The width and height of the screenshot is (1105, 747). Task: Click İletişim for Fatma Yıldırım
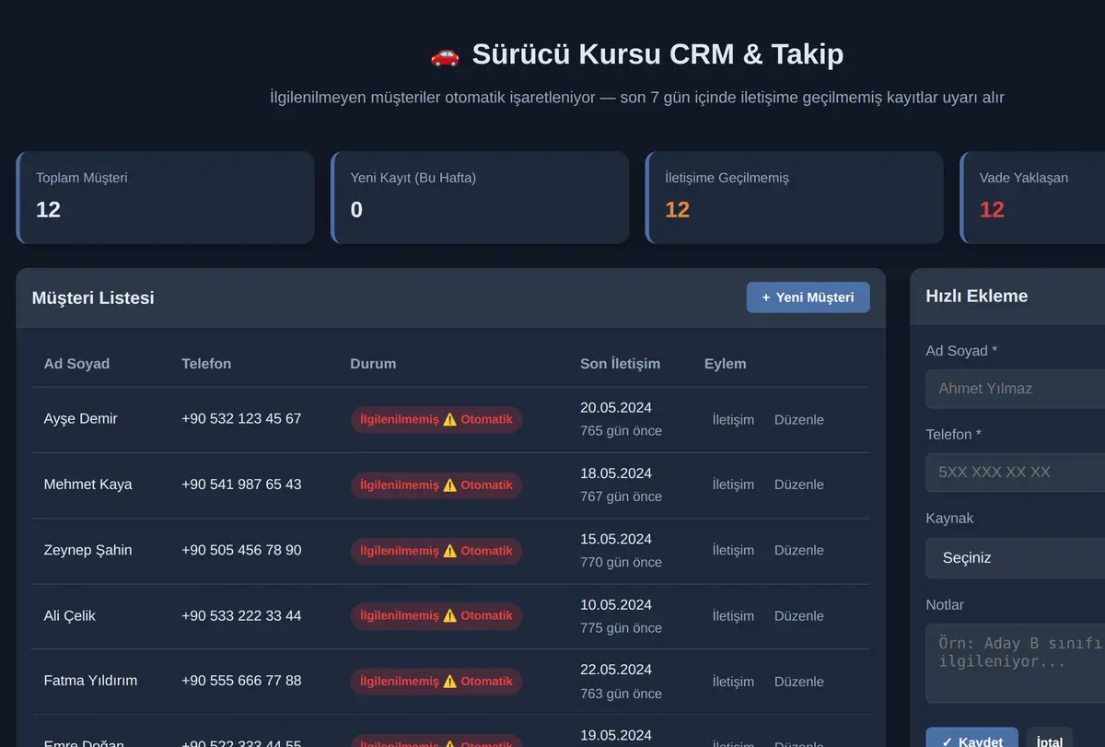[x=733, y=682]
